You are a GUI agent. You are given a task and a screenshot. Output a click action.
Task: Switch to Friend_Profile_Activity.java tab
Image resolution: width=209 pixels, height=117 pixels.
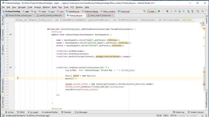coord(20,16)
